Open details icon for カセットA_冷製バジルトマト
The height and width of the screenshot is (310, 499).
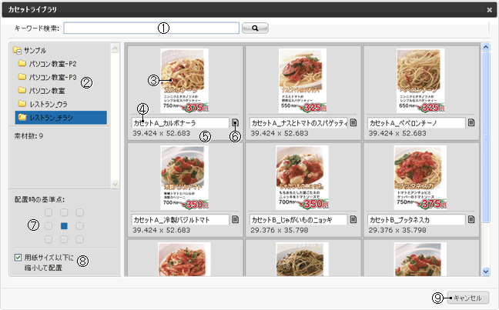235,219
